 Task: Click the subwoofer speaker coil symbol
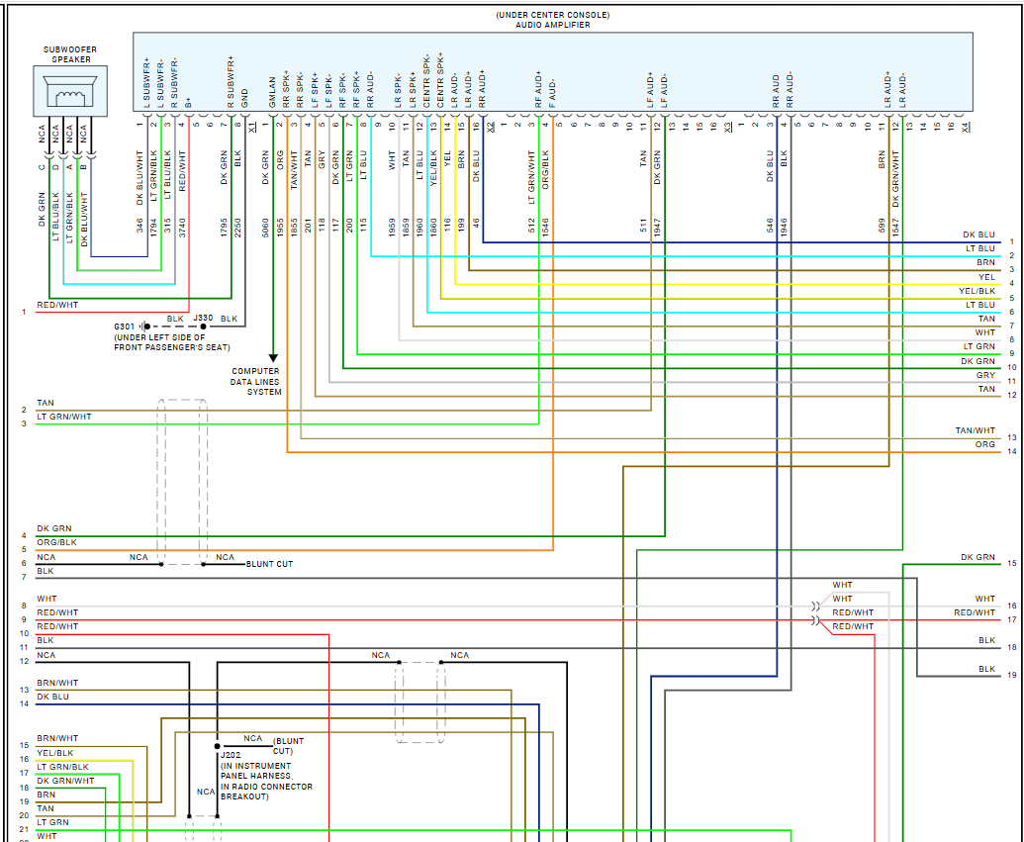click(70, 97)
